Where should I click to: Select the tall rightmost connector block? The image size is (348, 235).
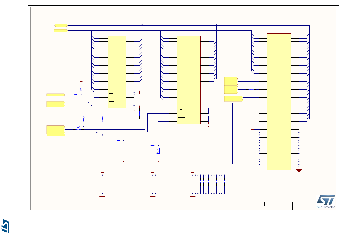click(x=279, y=101)
